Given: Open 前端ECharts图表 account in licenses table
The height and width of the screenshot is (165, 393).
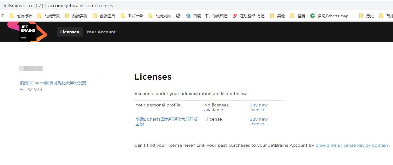Looking at the screenshot, I should 167,122.
